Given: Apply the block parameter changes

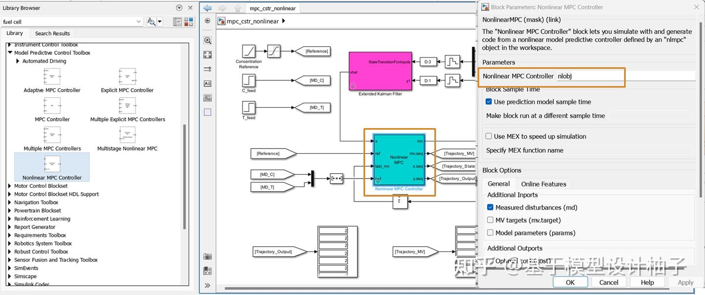Looking at the screenshot, I should [685, 282].
